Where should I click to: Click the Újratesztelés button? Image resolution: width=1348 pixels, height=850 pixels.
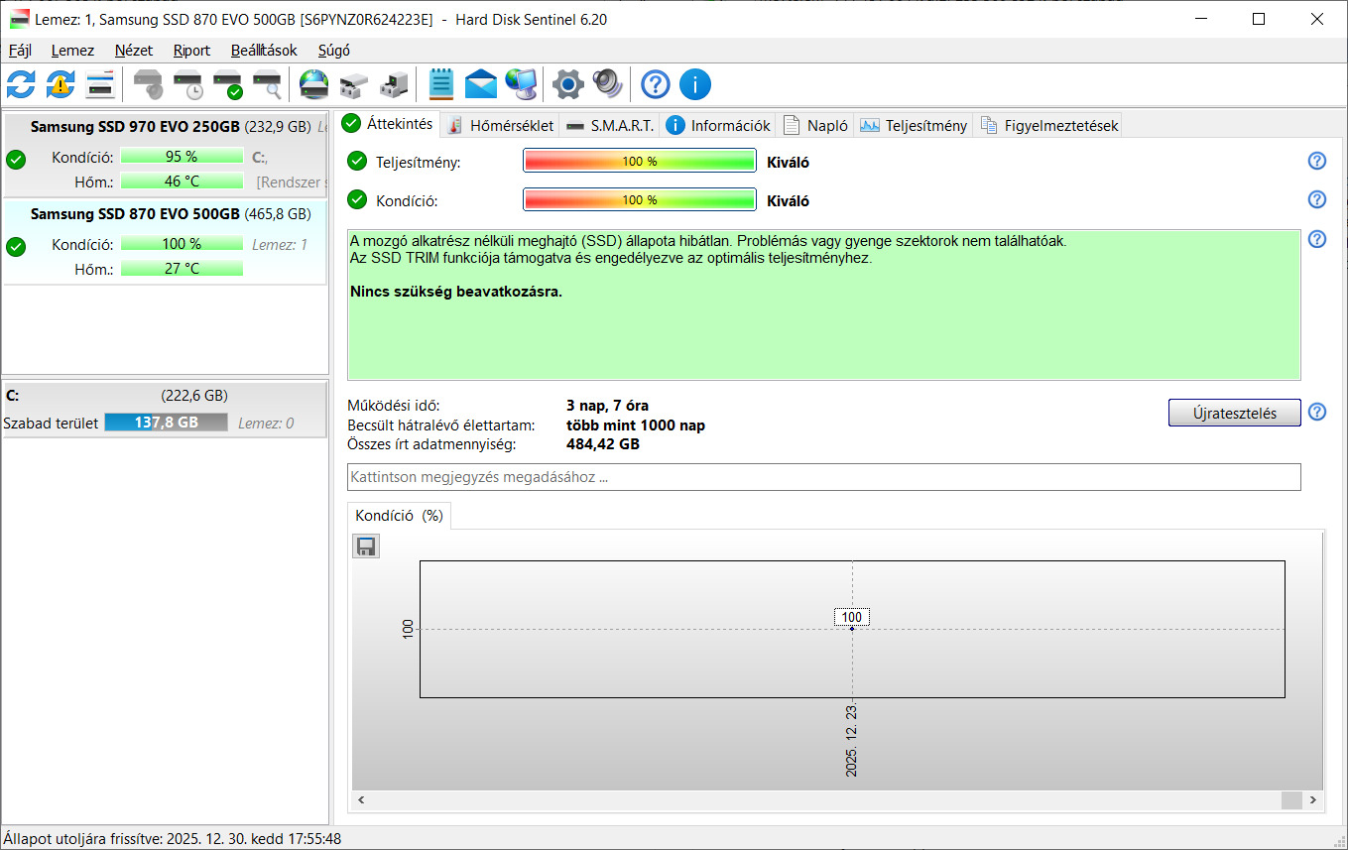pyautogui.click(x=1234, y=413)
